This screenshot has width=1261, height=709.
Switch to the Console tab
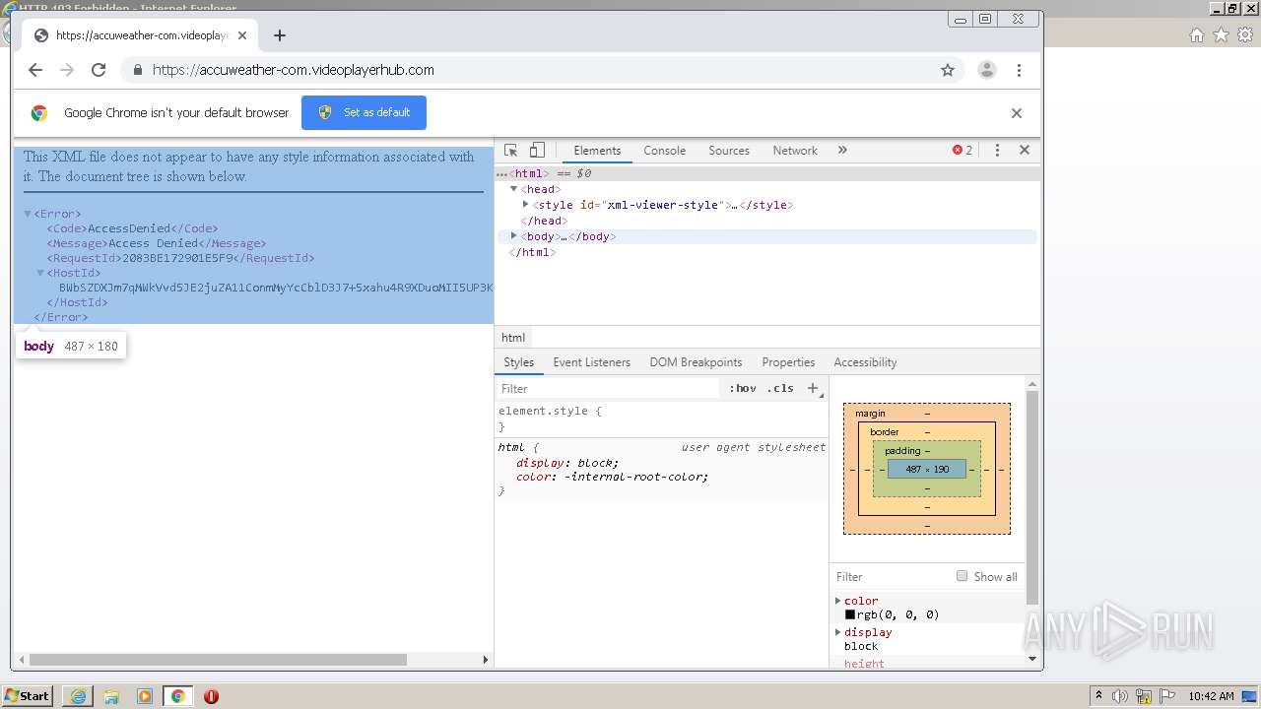point(664,151)
